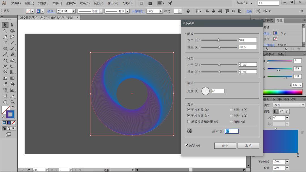Click the G channel color slider handle
The image size is (306, 172).
tap(279, 70)
